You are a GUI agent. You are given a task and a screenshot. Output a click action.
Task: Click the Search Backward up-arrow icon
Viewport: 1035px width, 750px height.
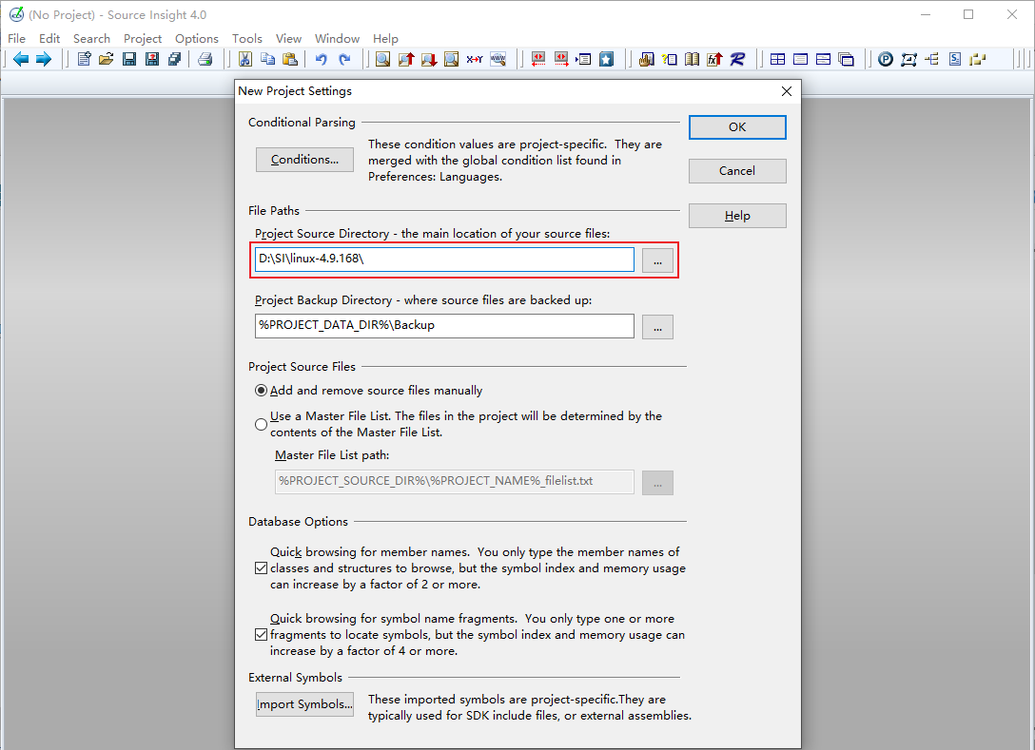click(406, 59)
